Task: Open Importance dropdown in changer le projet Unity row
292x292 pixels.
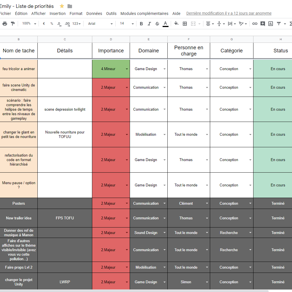Action: point(127,282)
